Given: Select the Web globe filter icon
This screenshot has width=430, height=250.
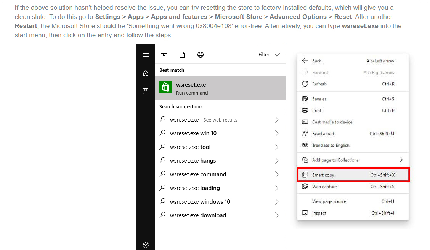Looking at the screenshot, I should tap(201, 55).
